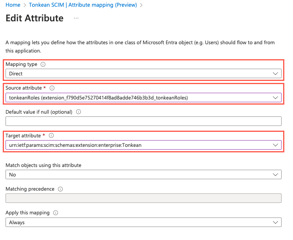
Task: Click chevron arrow in Apply this mapping dropdown
Action: coord(275,222)
